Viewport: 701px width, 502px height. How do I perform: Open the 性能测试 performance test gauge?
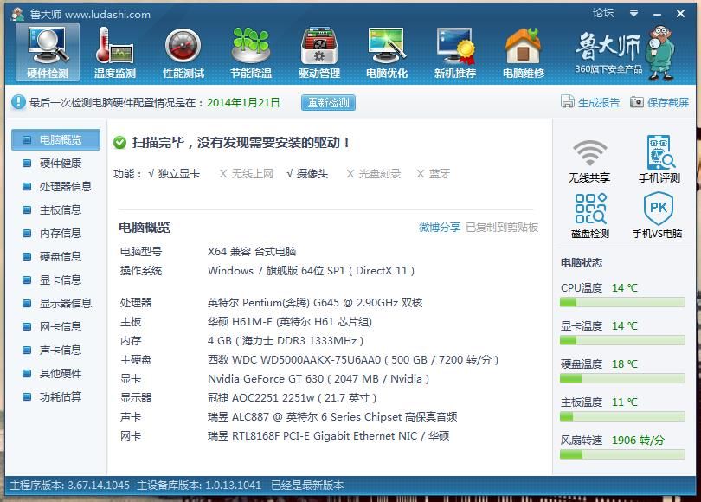point(183,52)
